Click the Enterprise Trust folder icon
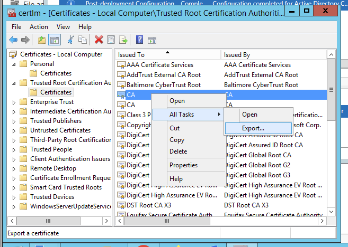 coord(23,102)
